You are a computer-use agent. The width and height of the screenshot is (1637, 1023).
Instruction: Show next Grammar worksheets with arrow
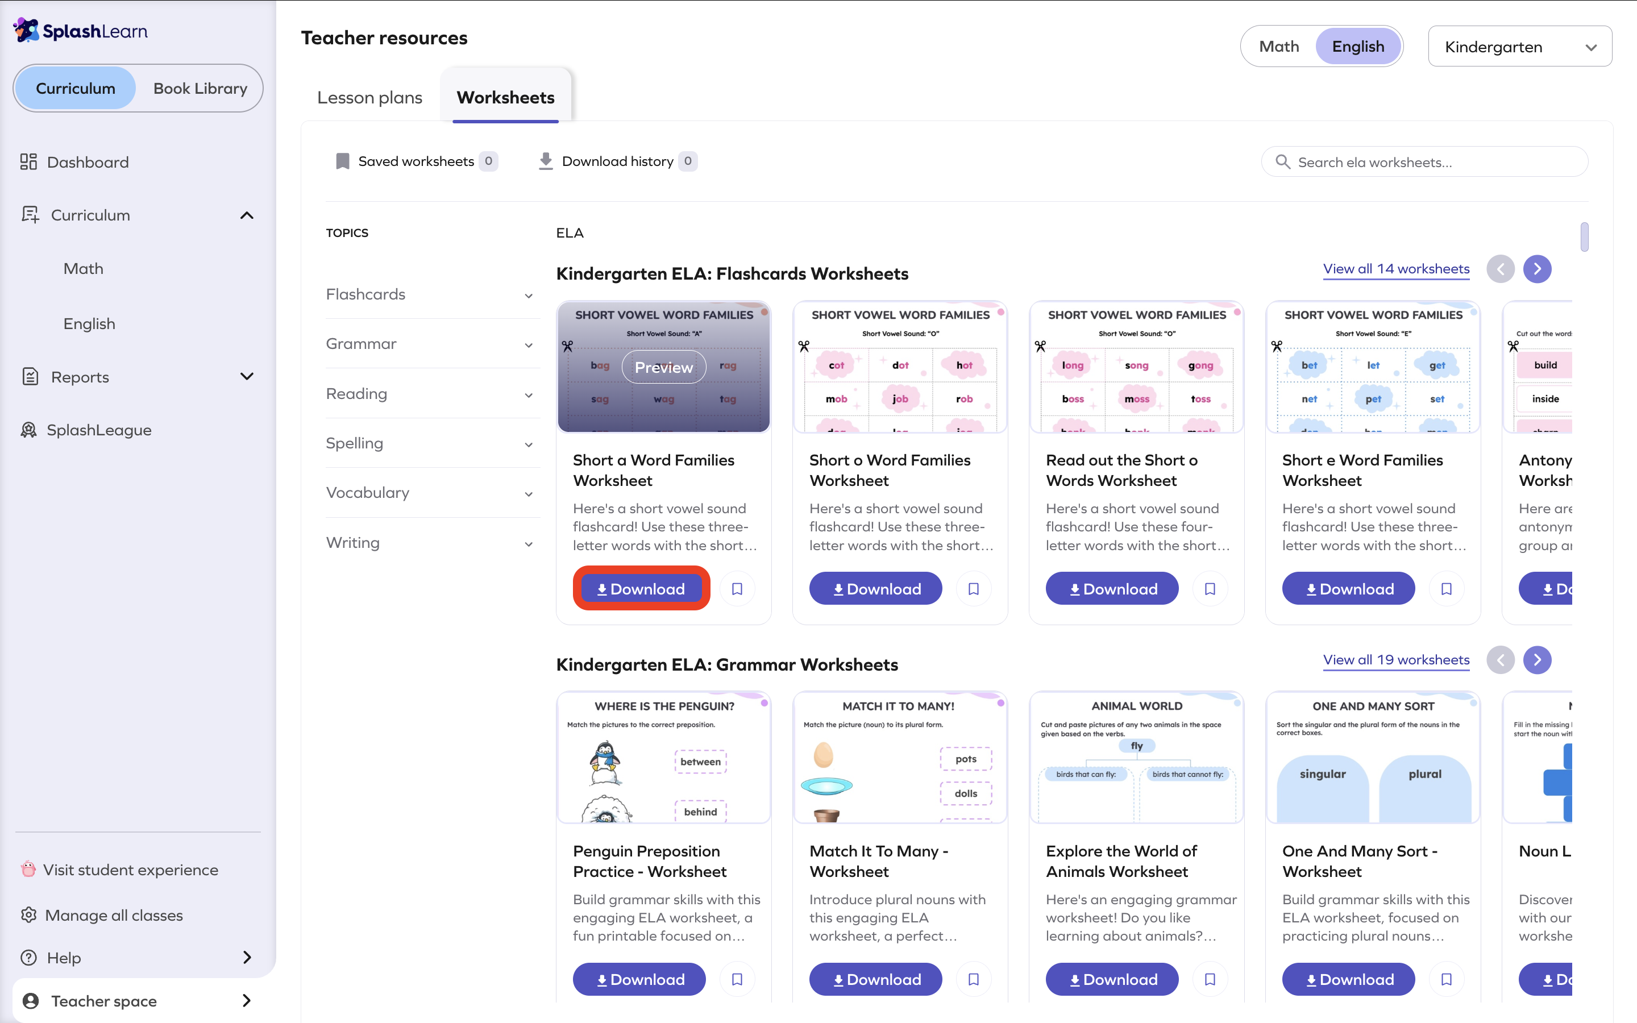[x=1537, y=660]
